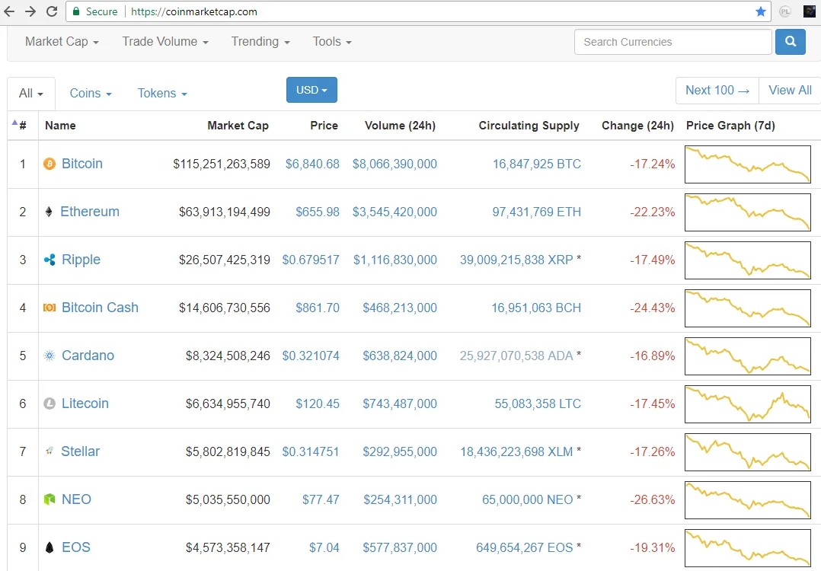Click the Bitcoin 7d price graph

pos(748,164)
